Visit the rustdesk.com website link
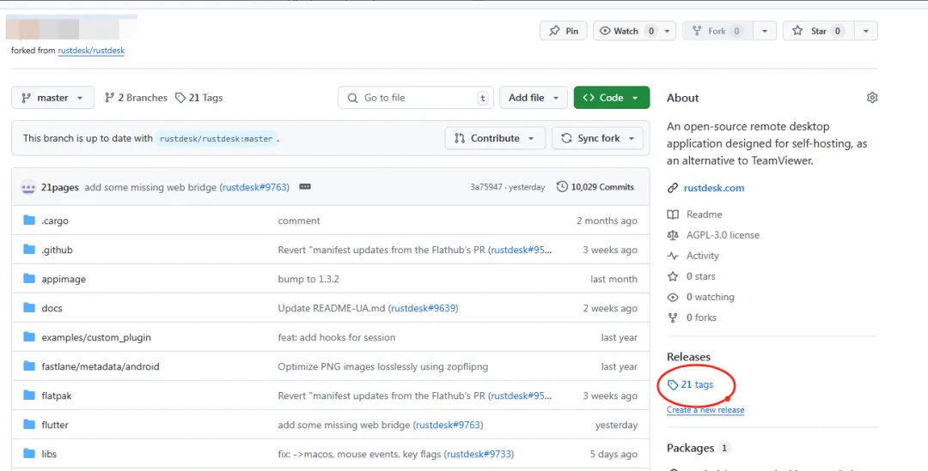 click(x=714, y=188)
